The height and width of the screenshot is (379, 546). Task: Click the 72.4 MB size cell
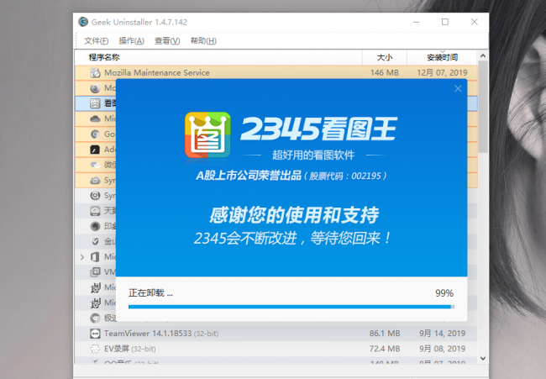tap(385, 349)
